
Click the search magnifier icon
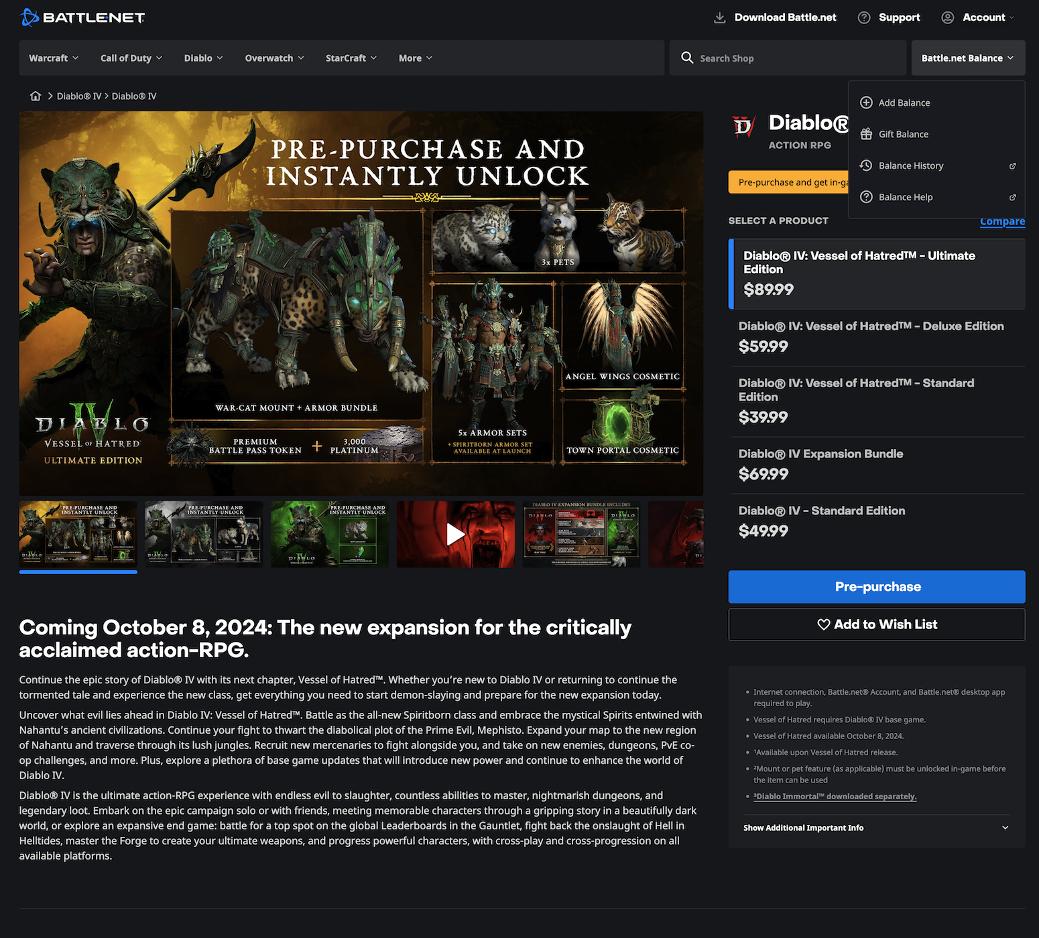(x=687, y=58)
